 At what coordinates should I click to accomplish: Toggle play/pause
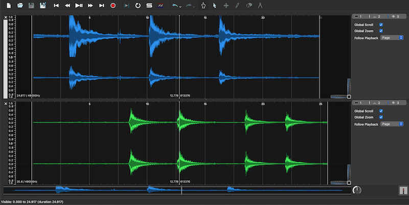(79, 5)
